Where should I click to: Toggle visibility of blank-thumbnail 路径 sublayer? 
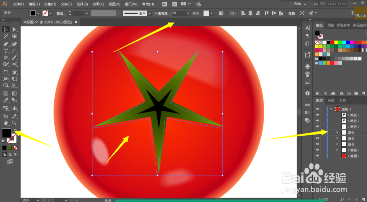317,126
